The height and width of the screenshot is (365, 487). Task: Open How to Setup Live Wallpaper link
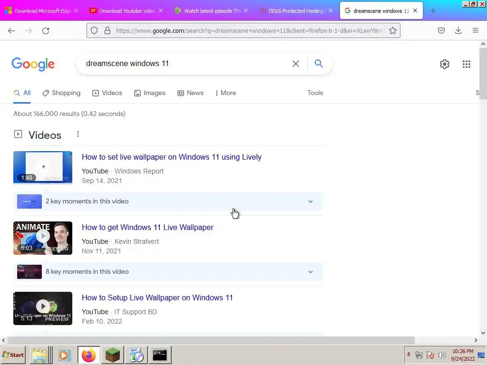[x=157, y=298]
